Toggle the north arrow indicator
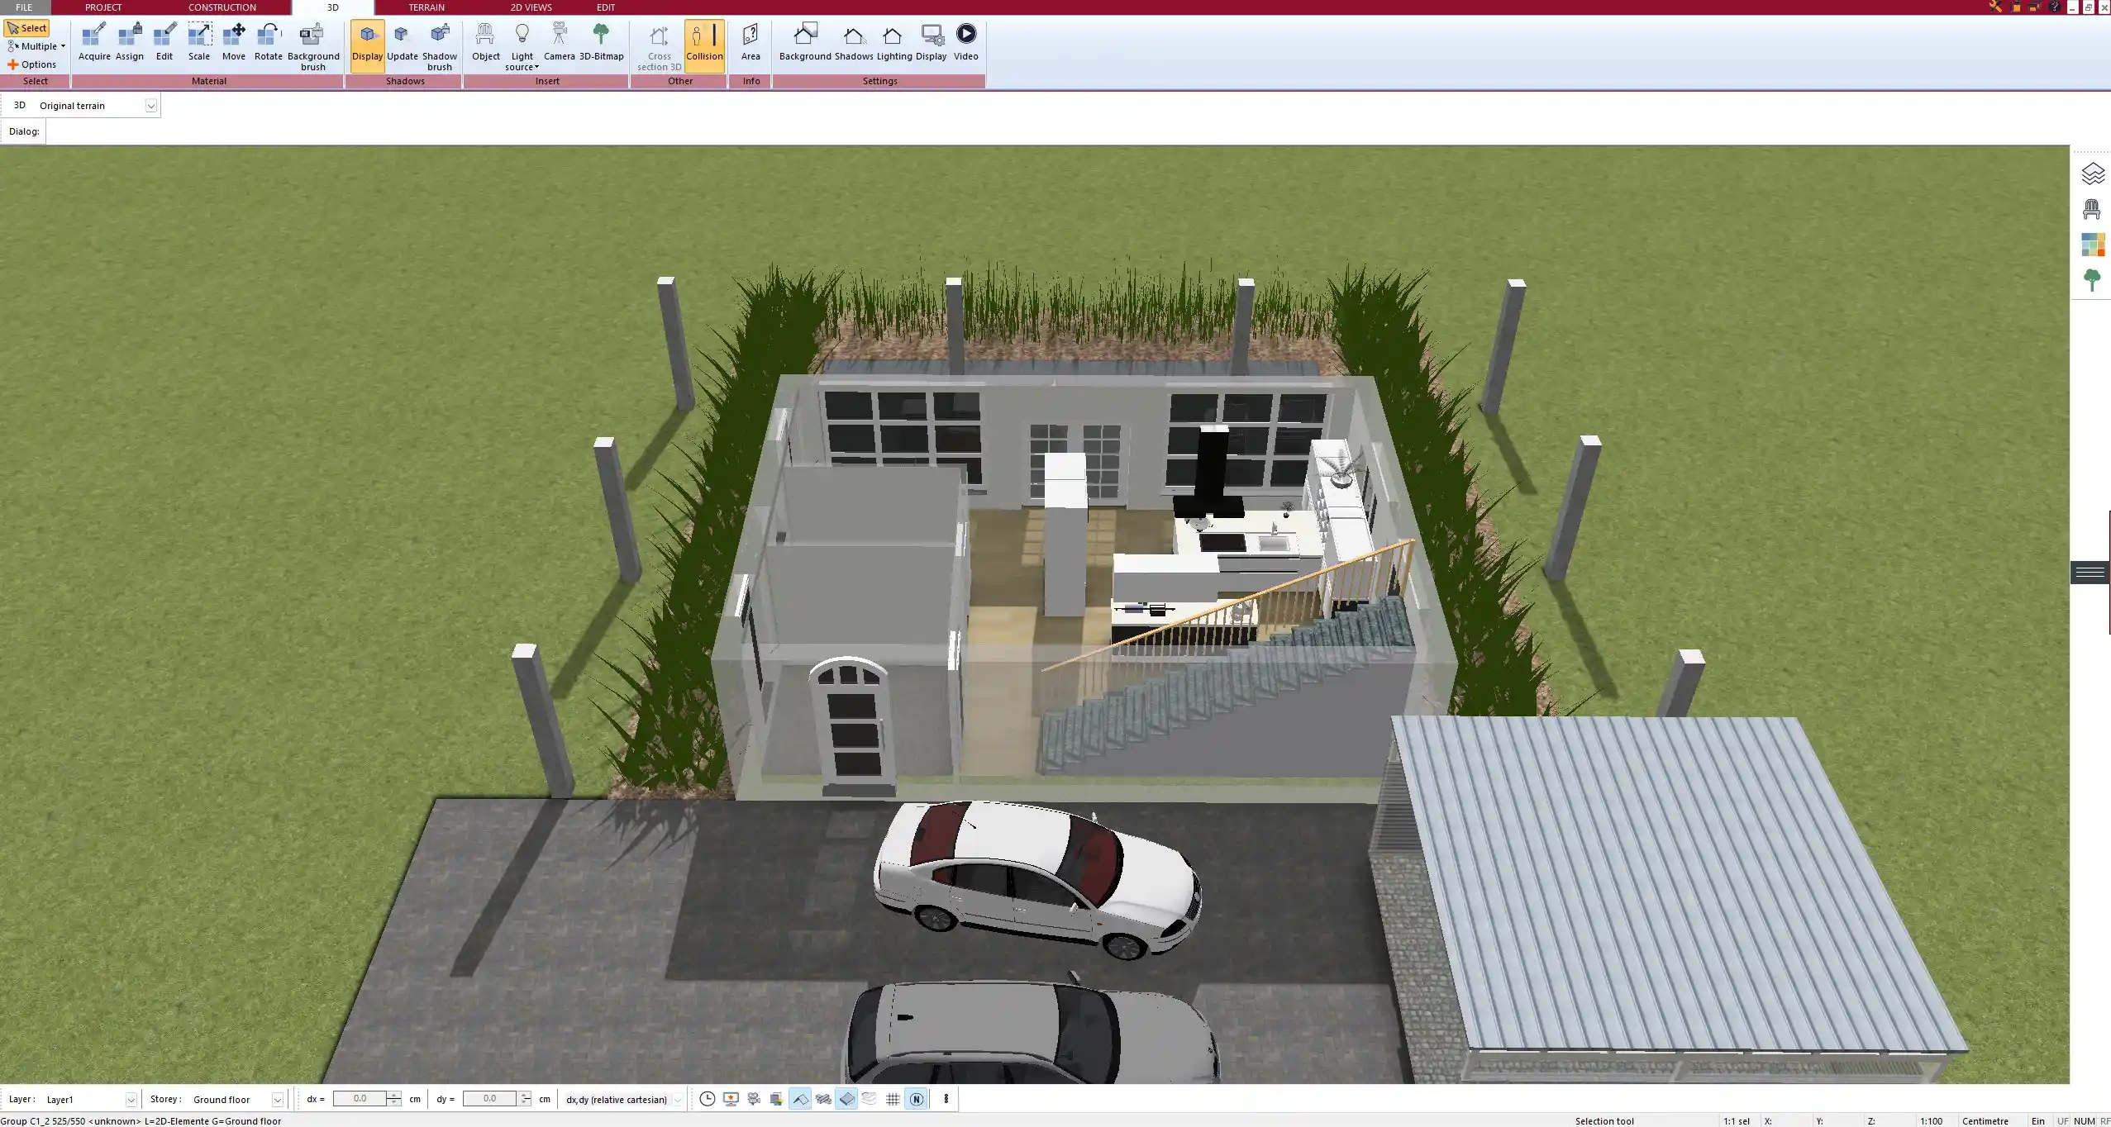The width and height of the screenshot is (2111, 1127). [916, 1099]
